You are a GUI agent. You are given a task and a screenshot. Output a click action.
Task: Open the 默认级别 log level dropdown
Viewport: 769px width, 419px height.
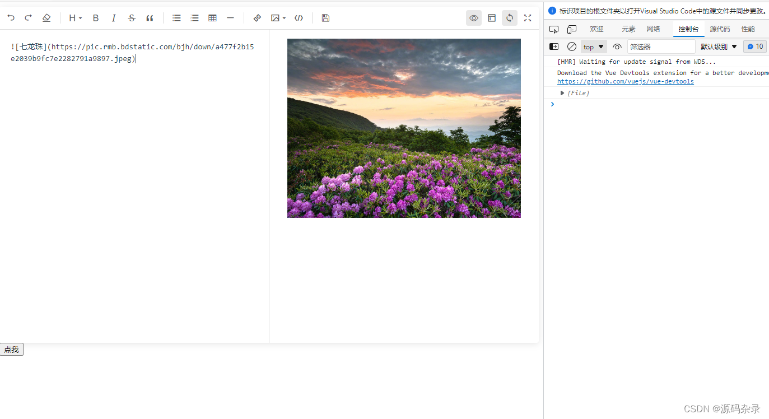click(719, 46)
